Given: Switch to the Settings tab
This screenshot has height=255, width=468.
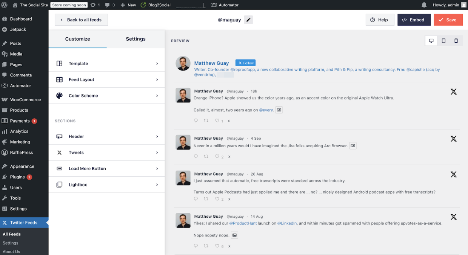Looking at the screenshot, I should tap(135, 39).
